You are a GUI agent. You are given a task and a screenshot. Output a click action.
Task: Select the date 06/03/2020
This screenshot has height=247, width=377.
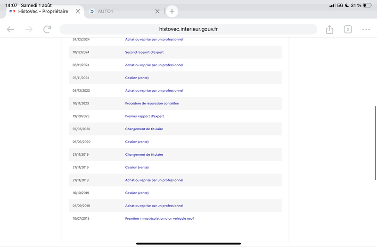(x=82, y=142)
